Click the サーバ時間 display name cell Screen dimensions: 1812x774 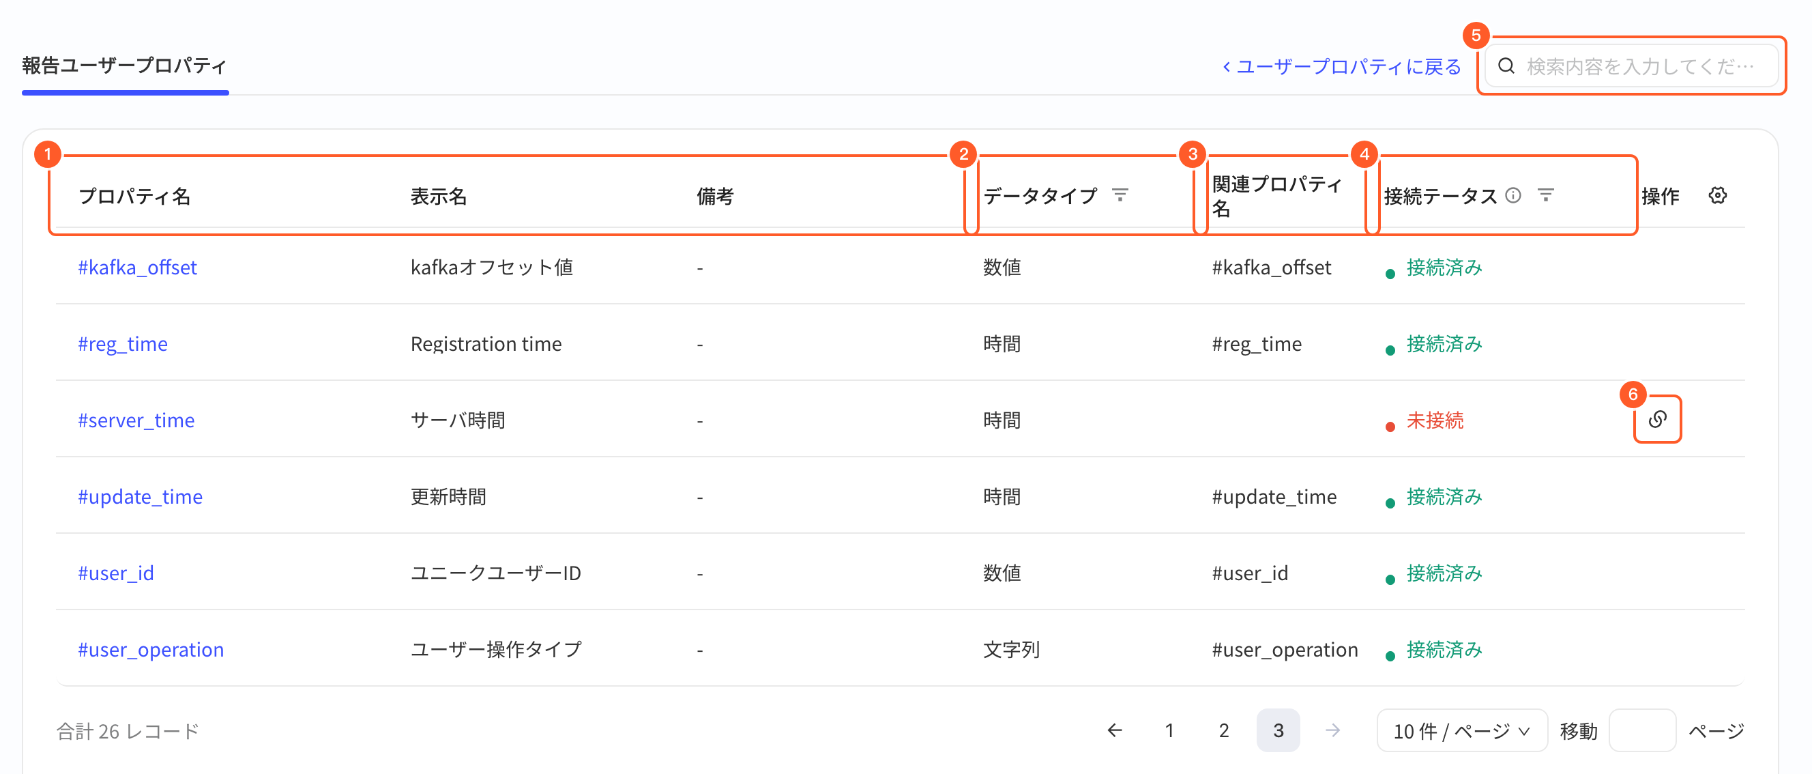click(458, 420)
